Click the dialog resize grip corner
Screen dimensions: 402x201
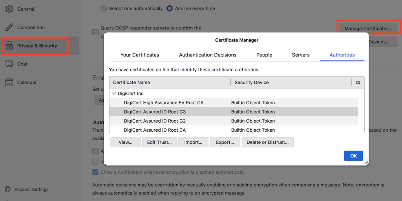click(366, 162)
